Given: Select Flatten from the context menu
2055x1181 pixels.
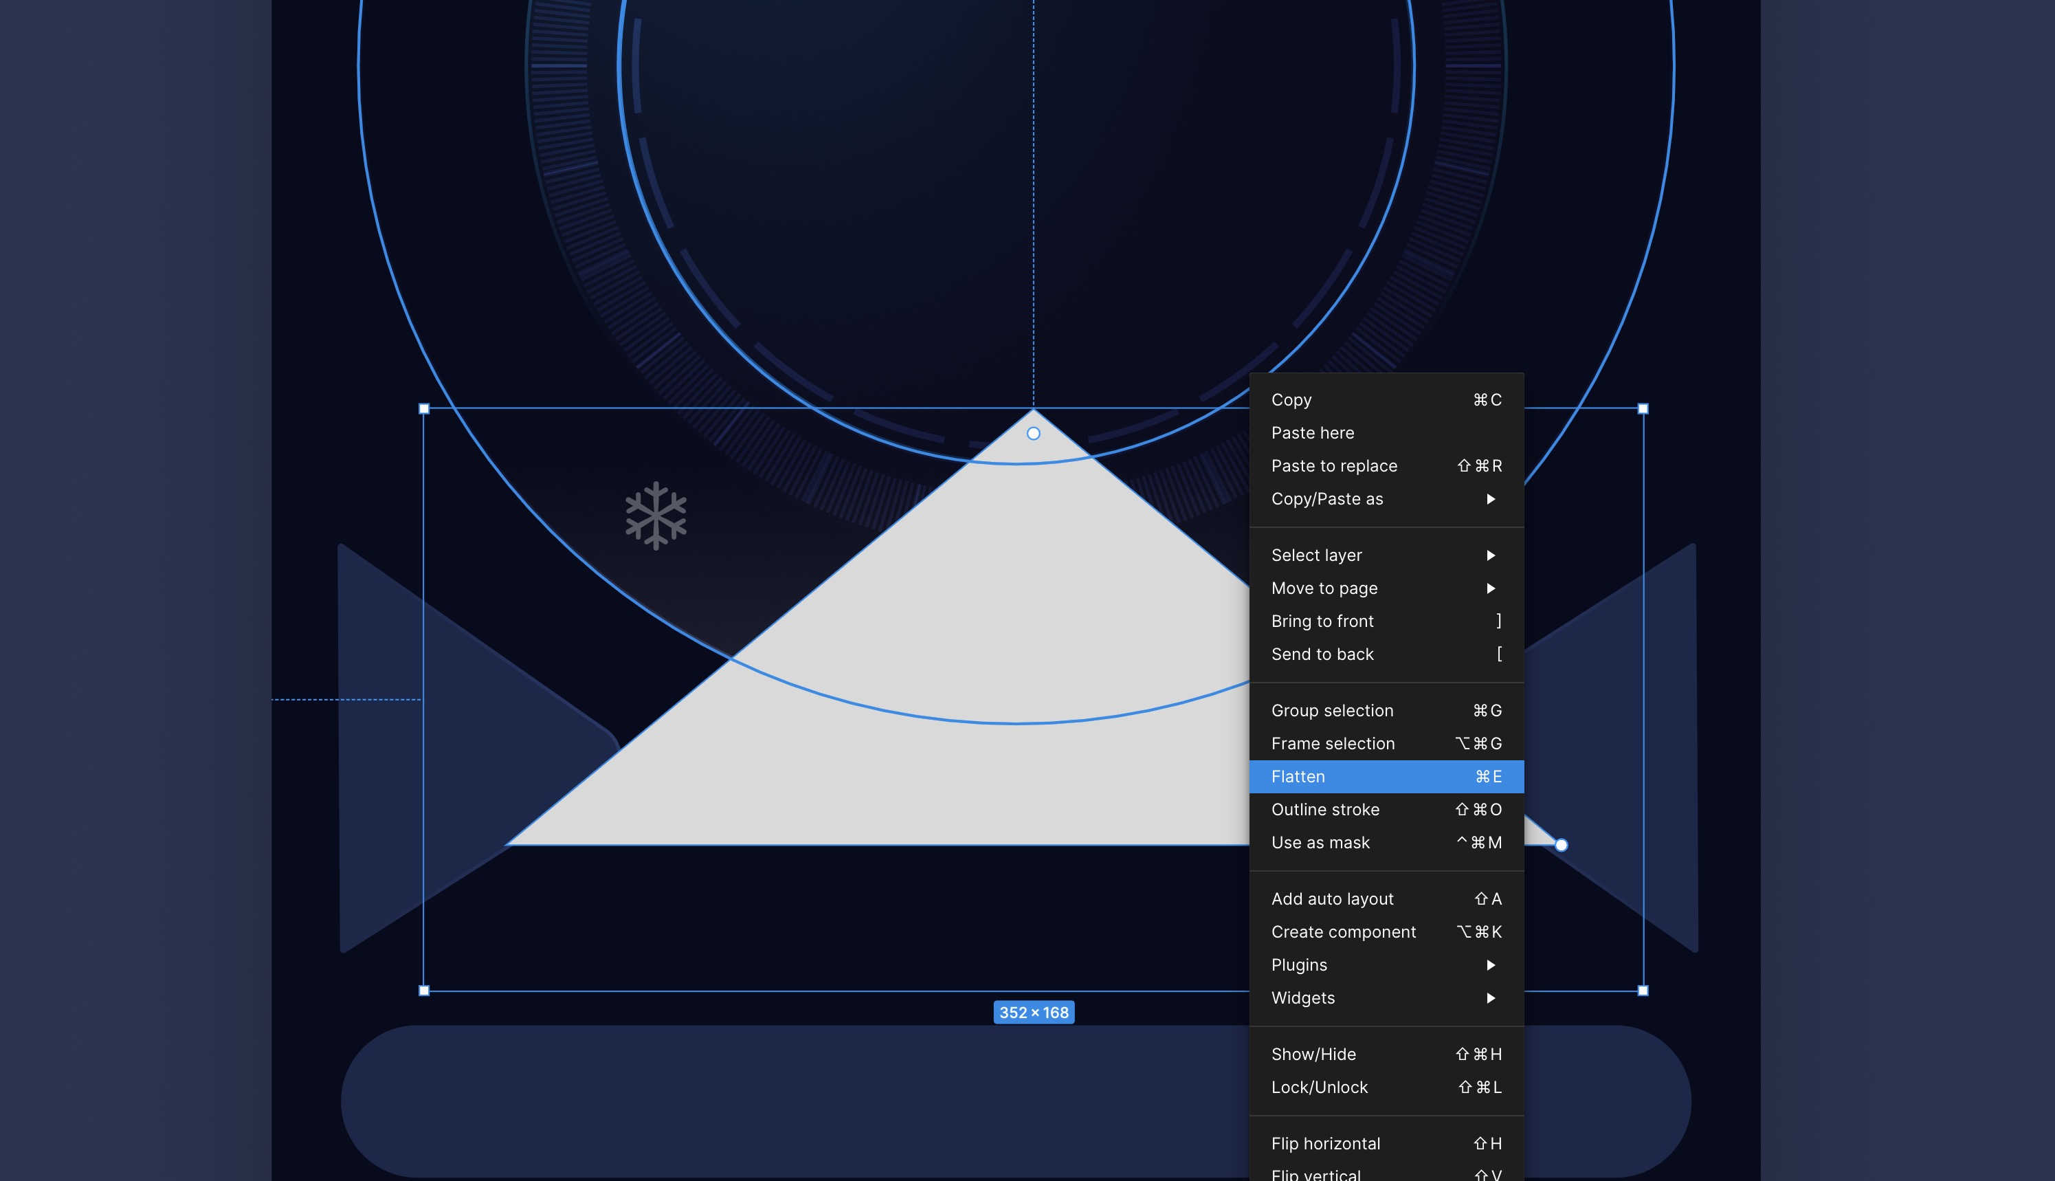Looking at the screenshot, I should [x=1298, y=776].
